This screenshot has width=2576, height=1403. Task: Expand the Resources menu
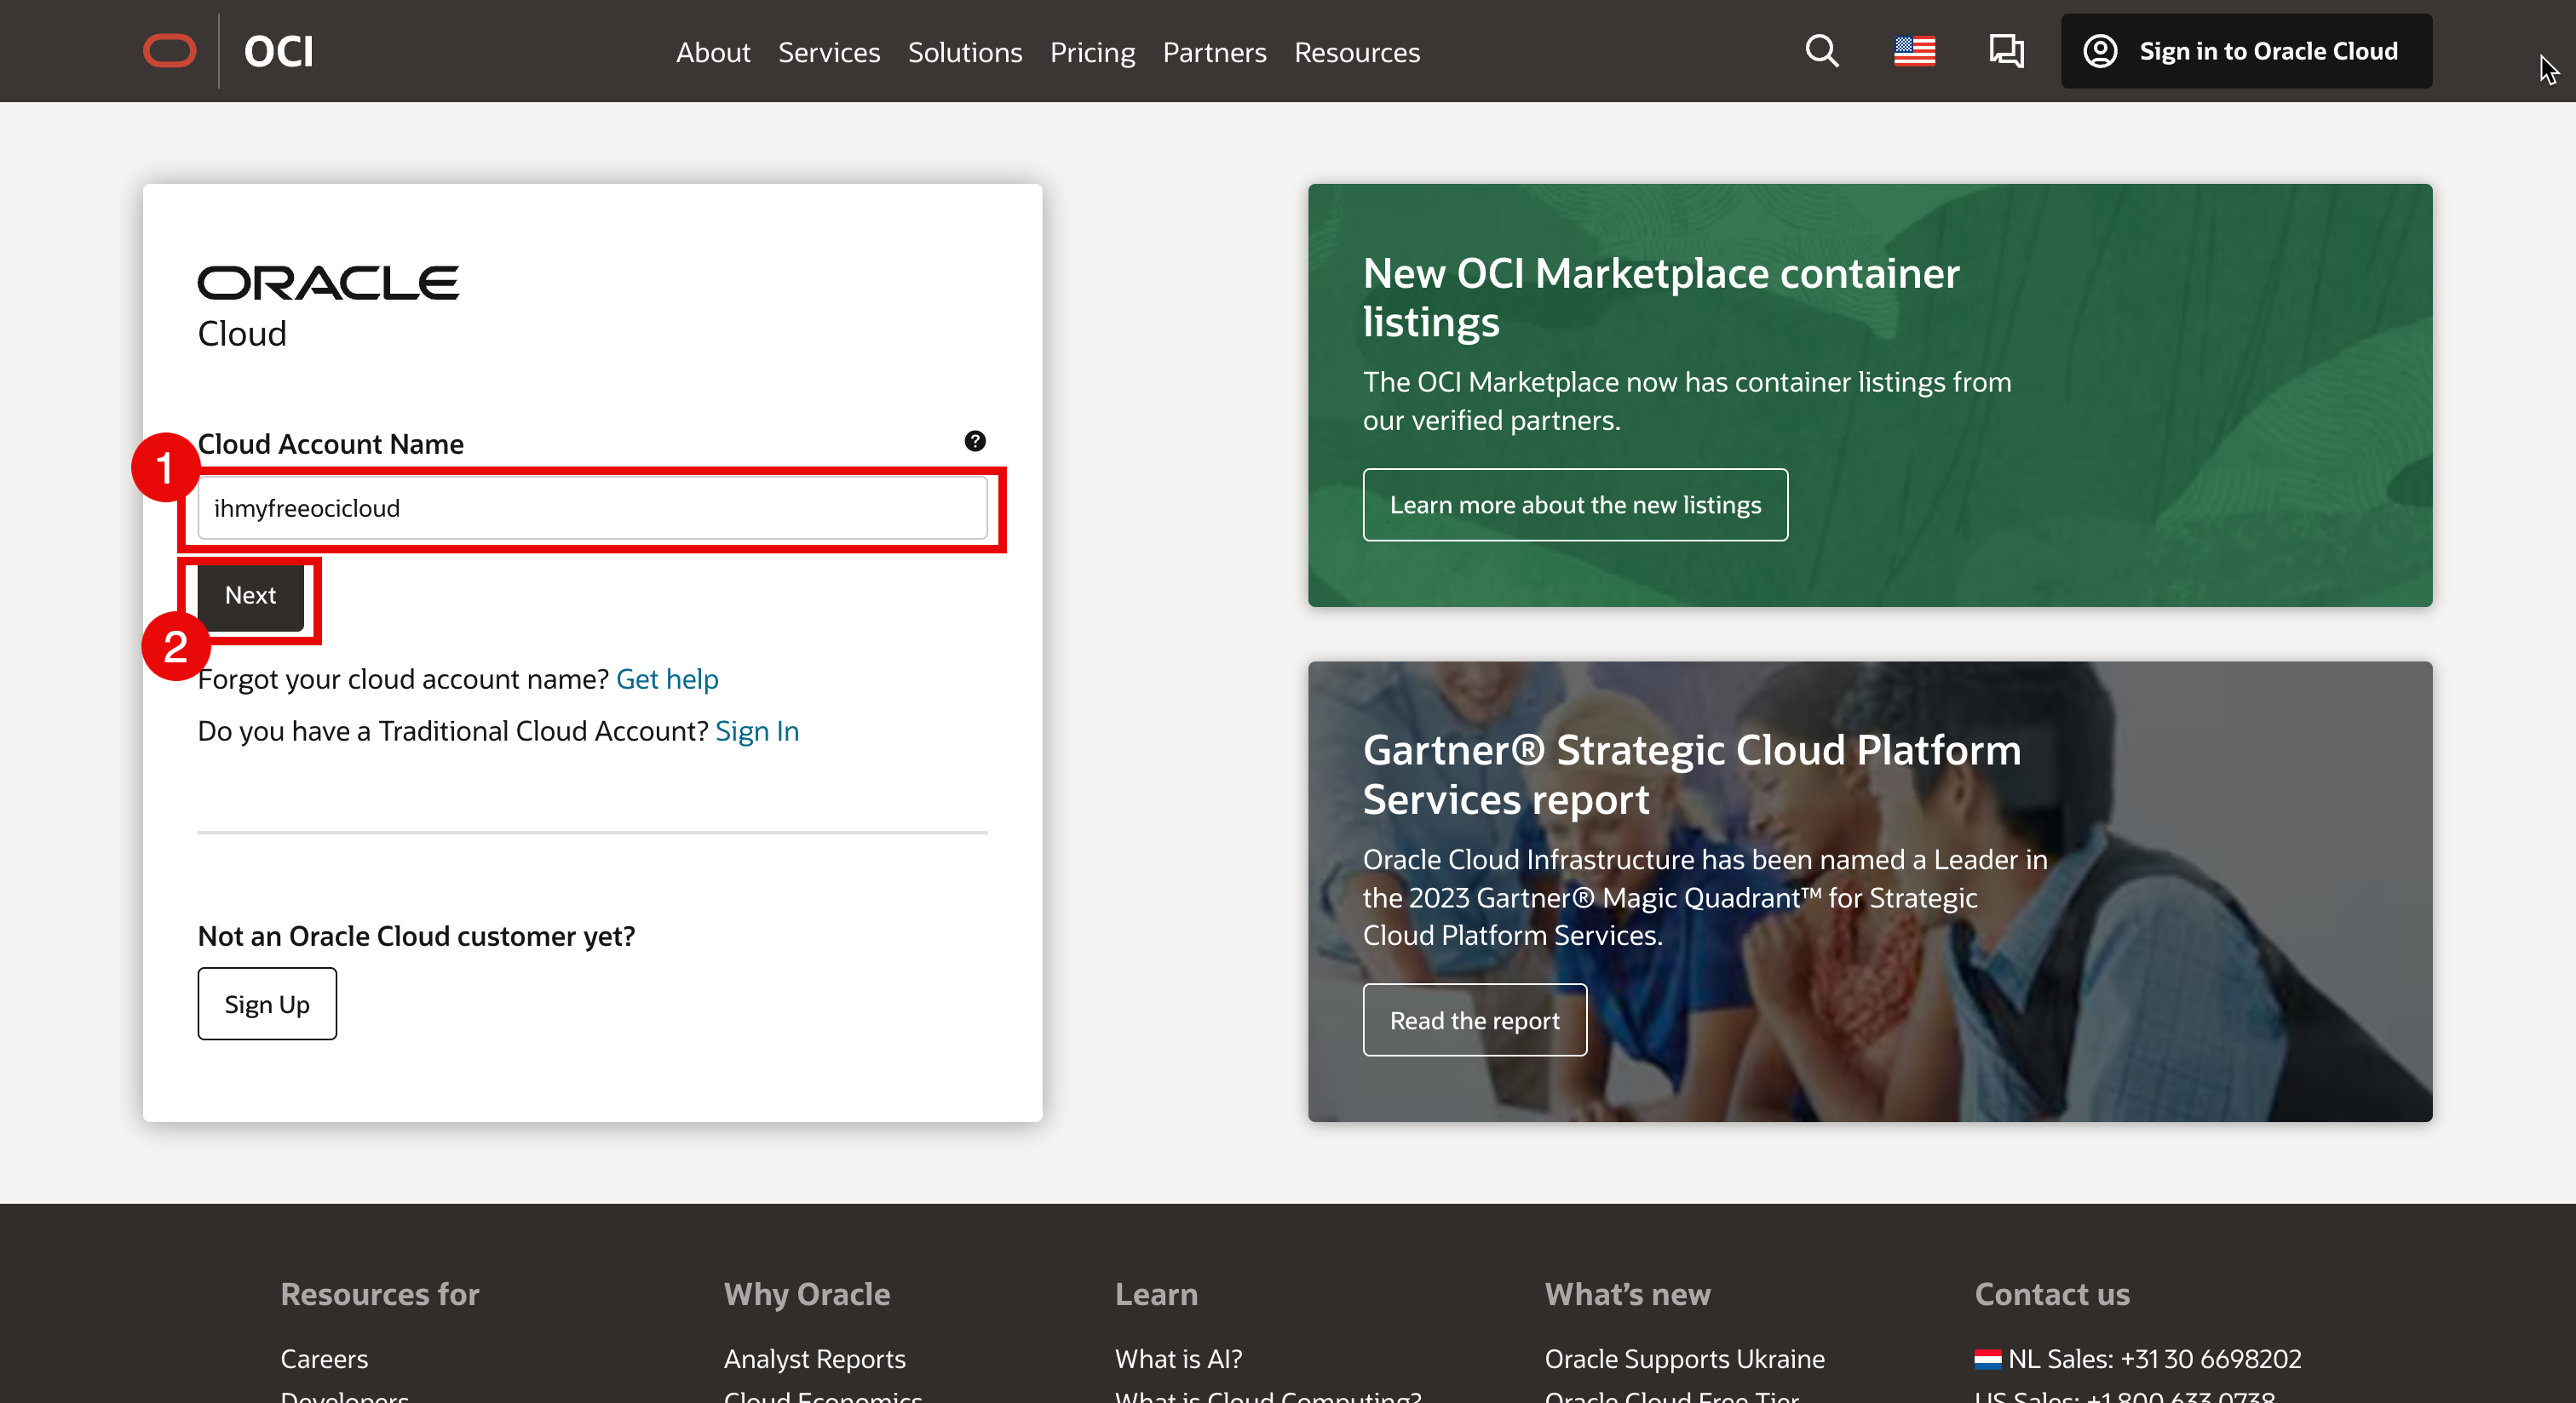(x=1356, y=52)
